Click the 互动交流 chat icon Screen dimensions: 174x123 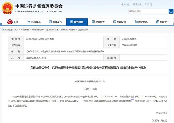click(115, 22)
